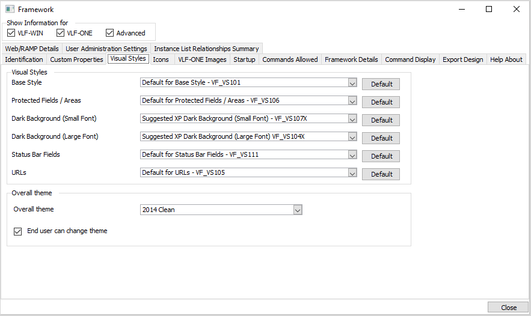Screen dimensions: 531x316
Task: Expand the URLs style dropdown
Action: [x=352, y=173]
